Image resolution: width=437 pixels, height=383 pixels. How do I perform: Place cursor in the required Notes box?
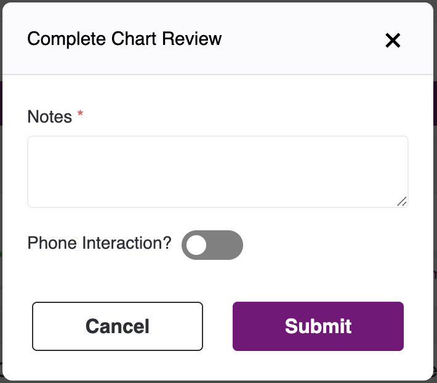click(x=218, y=172)
